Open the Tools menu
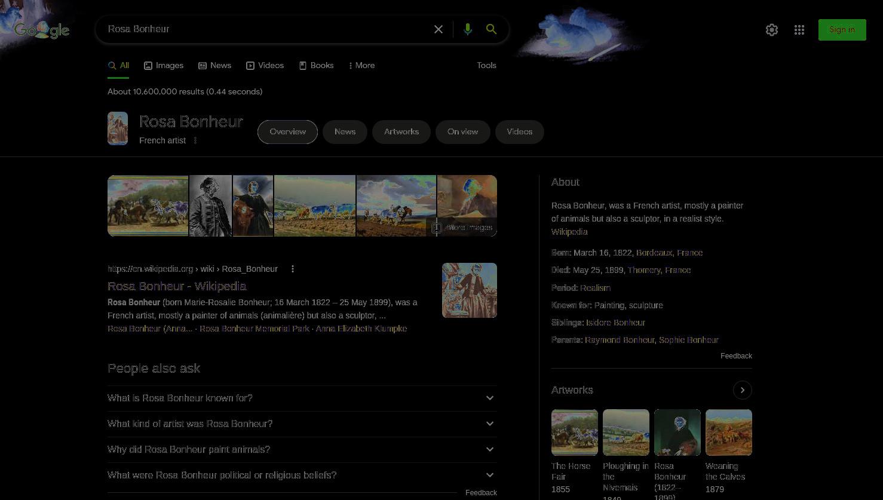 click(x=486, y=66)
